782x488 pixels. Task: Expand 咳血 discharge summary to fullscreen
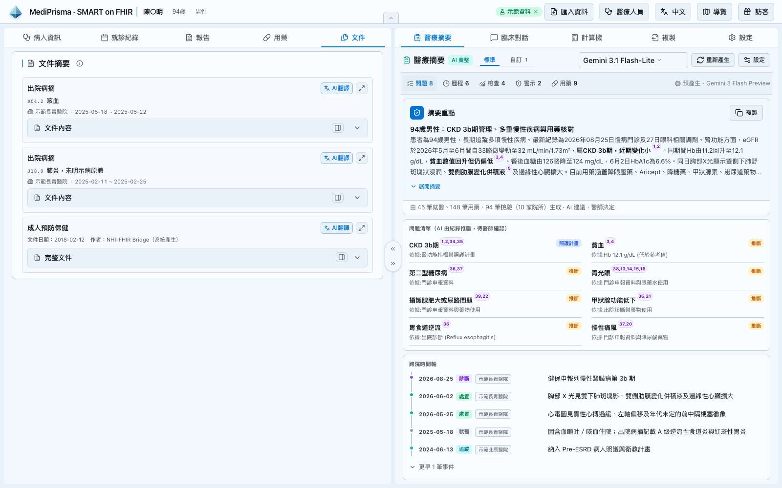(x=362, y=88)
